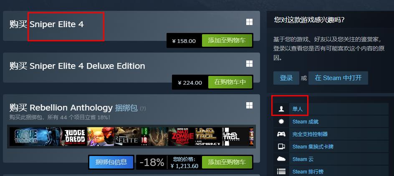Image resolution: width=394 pixels, height=176 pixels.
Task: Click the 登录 login button
Action: pos(286,78)
